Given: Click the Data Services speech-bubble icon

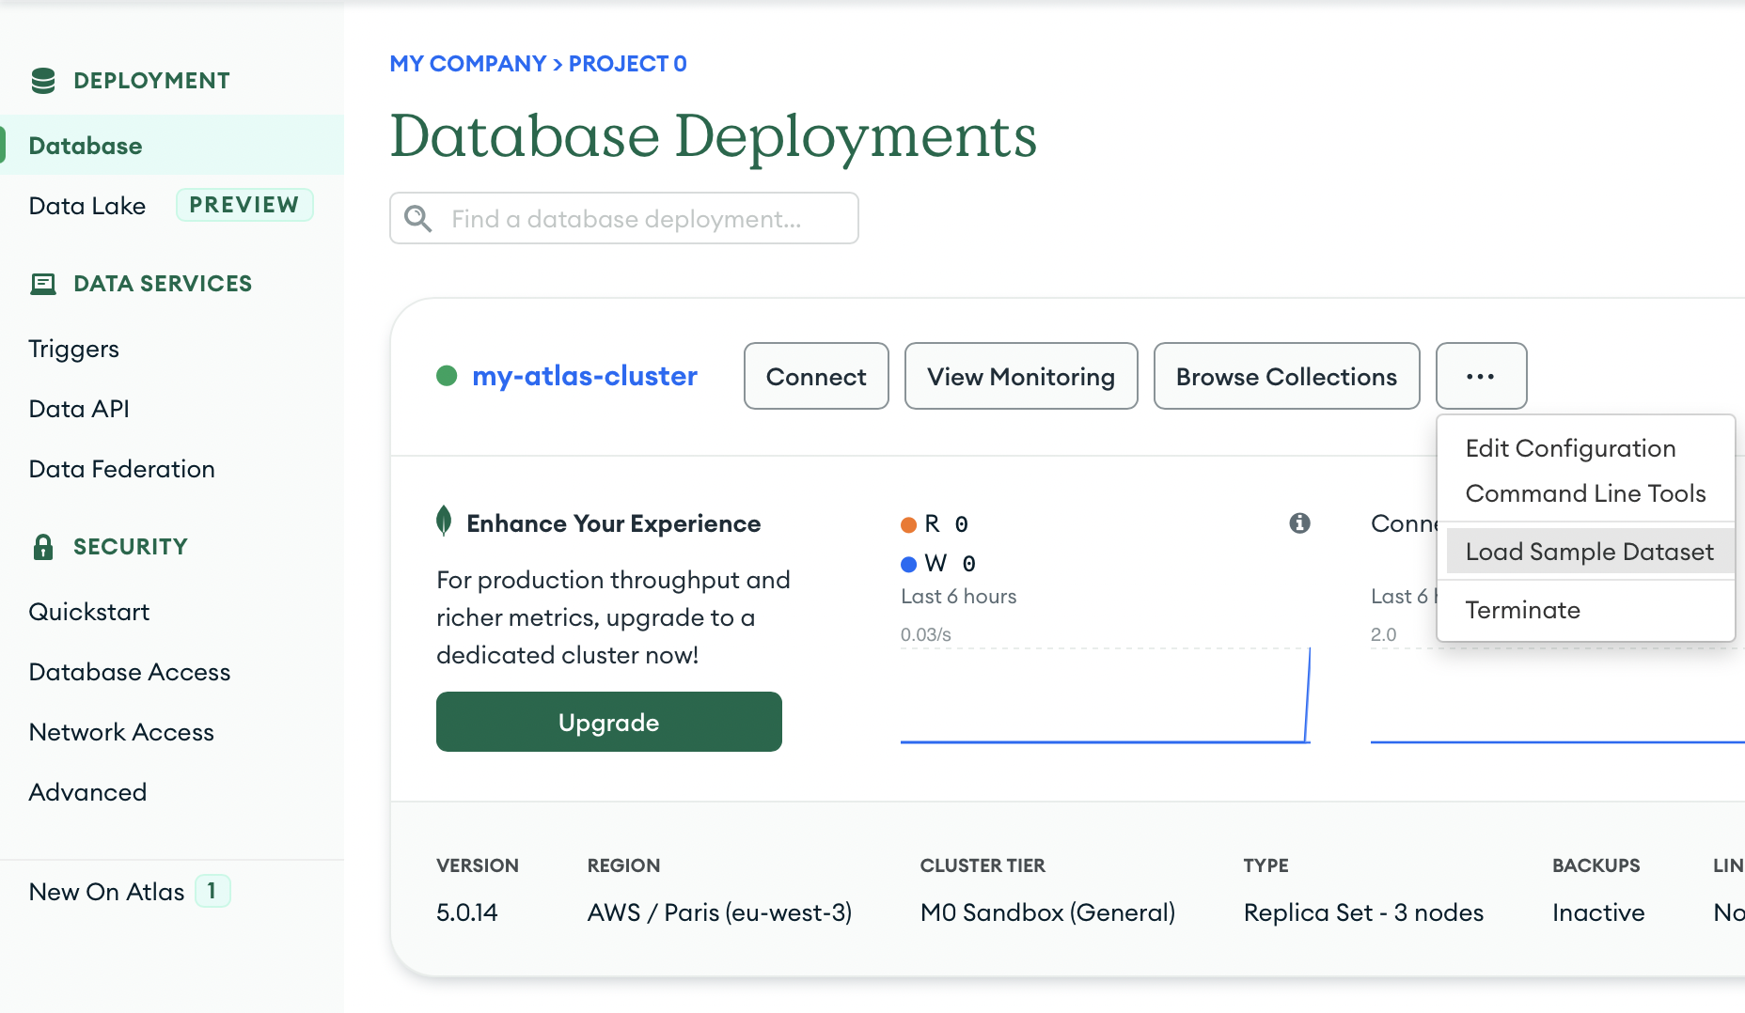Looking at the screenshot, I should coord(42,283).
